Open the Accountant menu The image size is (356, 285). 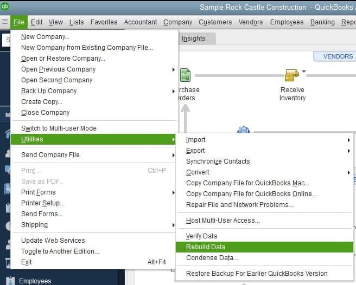[x=141, y=22]
